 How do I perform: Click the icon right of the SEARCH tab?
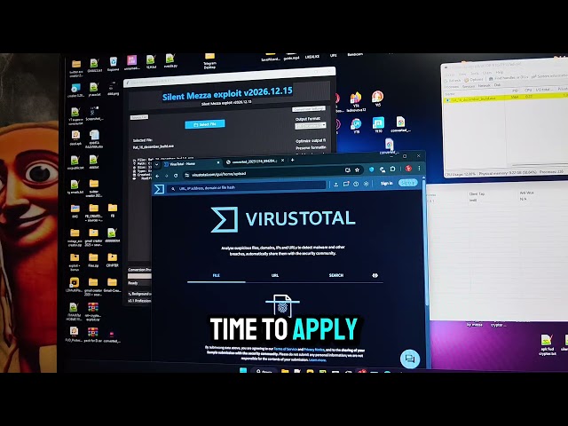tap(375, 275)
